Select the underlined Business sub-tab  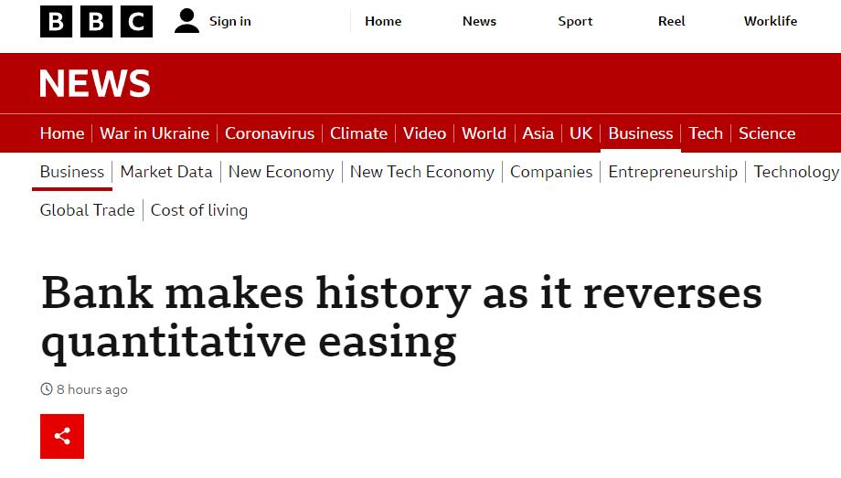tap(72, 172)
